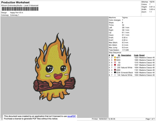Select the Width value '3.00 in'
156x121 pixels.
[152, 9]
